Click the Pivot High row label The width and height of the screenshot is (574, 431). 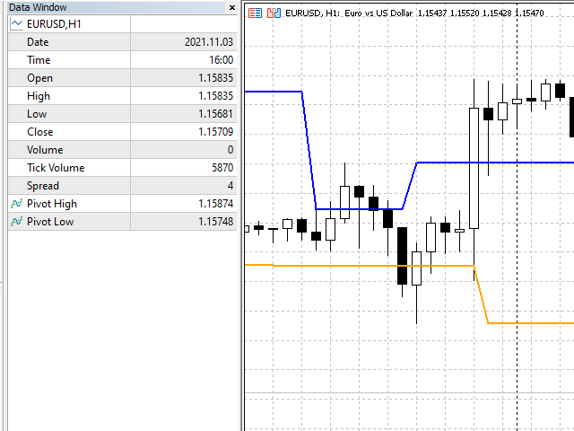[x=52, y=204]
